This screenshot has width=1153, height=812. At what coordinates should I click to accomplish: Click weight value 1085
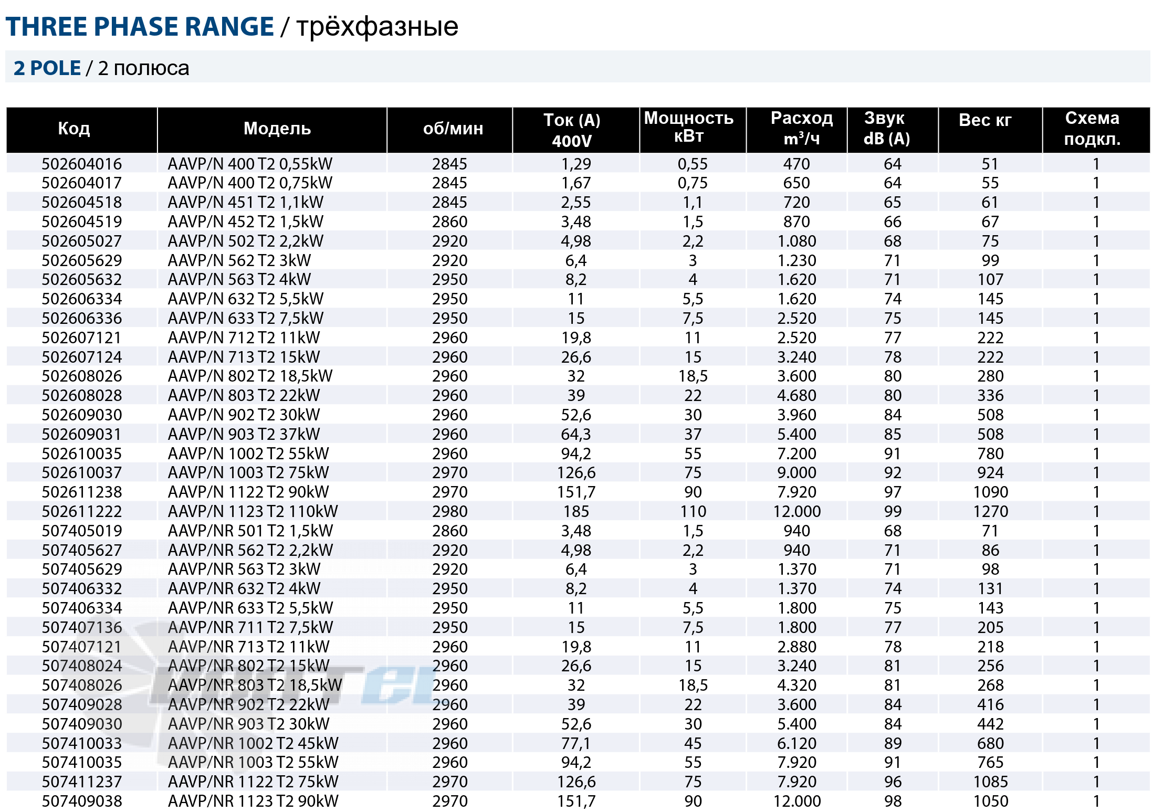pos(991,782)
